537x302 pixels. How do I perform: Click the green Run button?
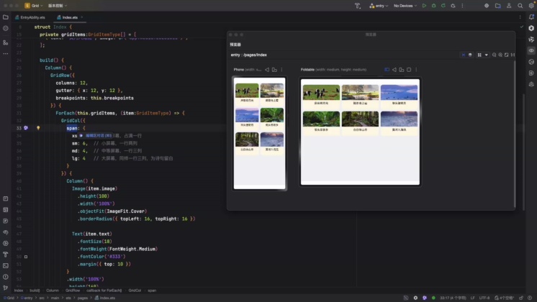[x=424, y=5]
